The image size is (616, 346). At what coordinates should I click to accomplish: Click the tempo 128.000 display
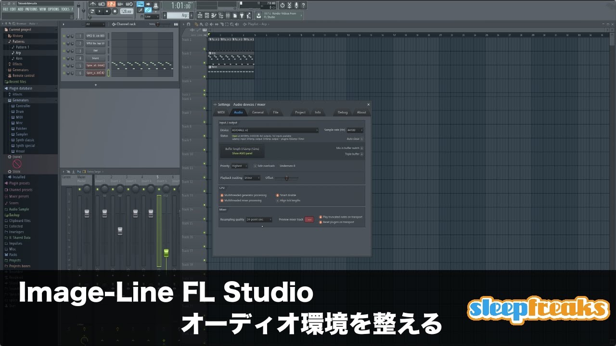click(x=127, y=12)
